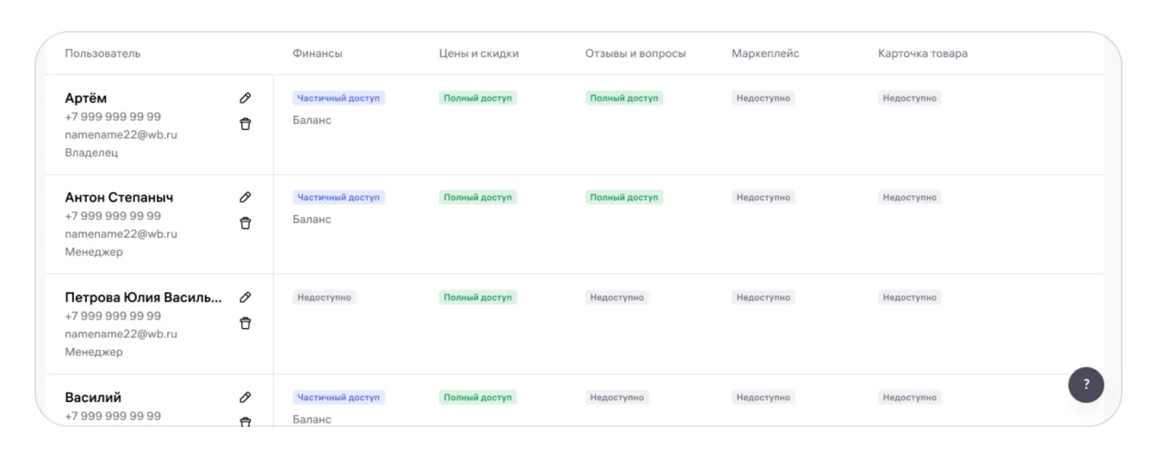
Task: Click the Маркеплейс column header
Action: (765, 53)
